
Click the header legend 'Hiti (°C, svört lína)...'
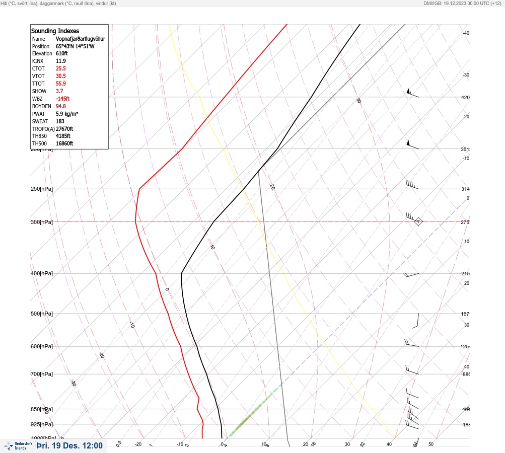[x=58, y=3]
